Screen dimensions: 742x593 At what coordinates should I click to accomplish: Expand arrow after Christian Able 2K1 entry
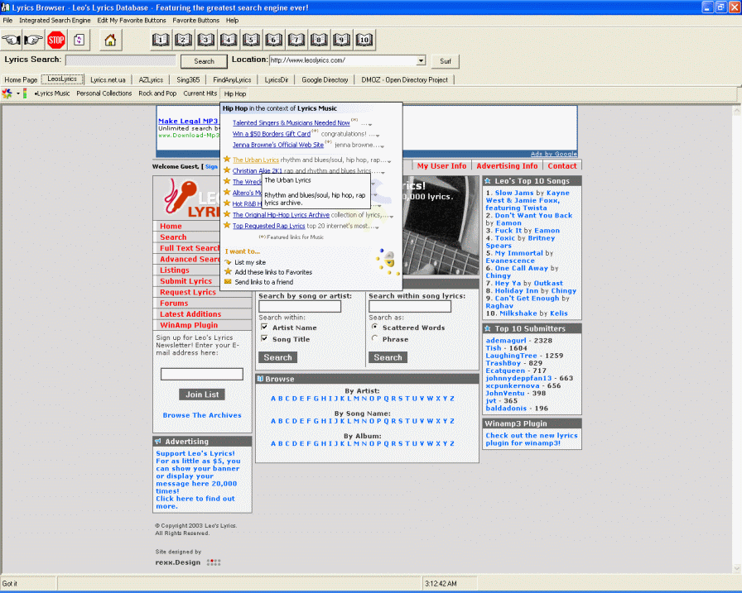(x=383, y=173)
